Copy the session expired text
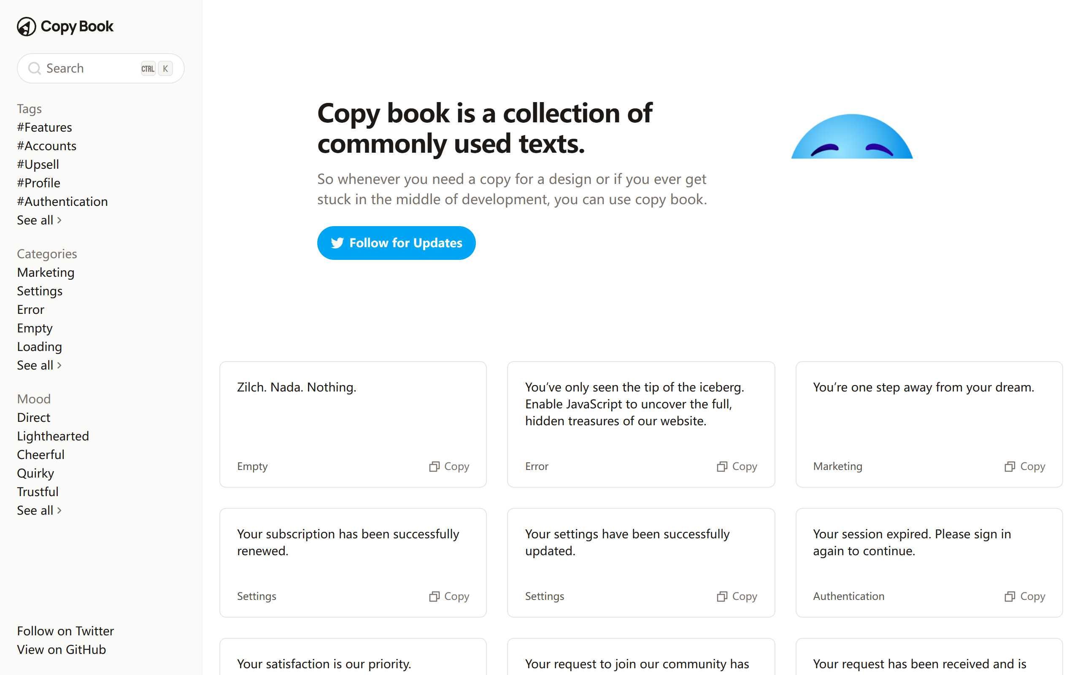Viewport: 1080px width, 675px height. coord(1025,596)
